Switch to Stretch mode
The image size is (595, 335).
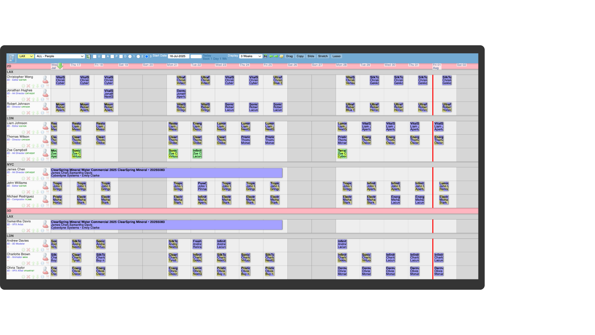click(x=323, y=56)
